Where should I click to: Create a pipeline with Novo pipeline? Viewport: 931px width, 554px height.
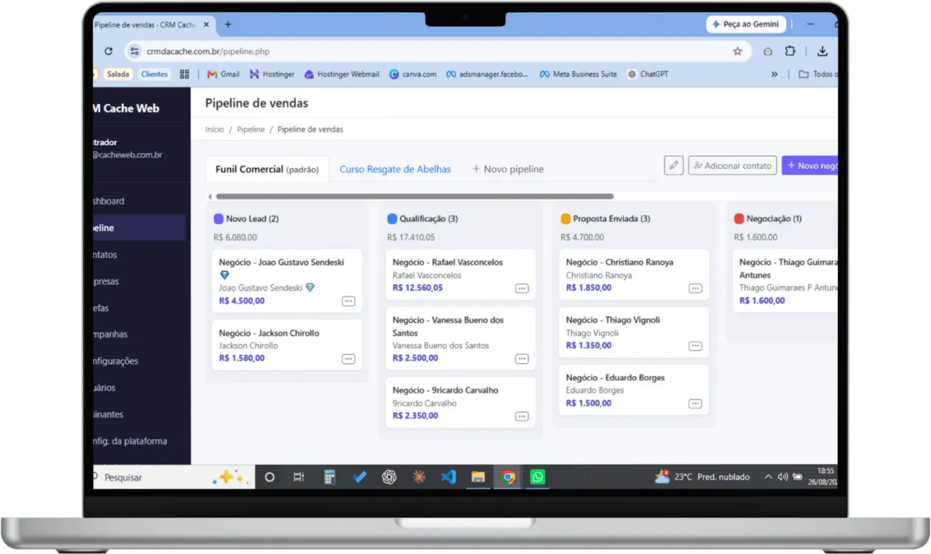508,170
